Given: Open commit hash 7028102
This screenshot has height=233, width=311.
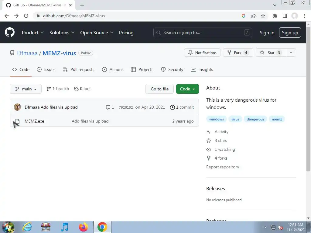Looking at the screenshot, I should pyautogui.click(x=126, y=107).
